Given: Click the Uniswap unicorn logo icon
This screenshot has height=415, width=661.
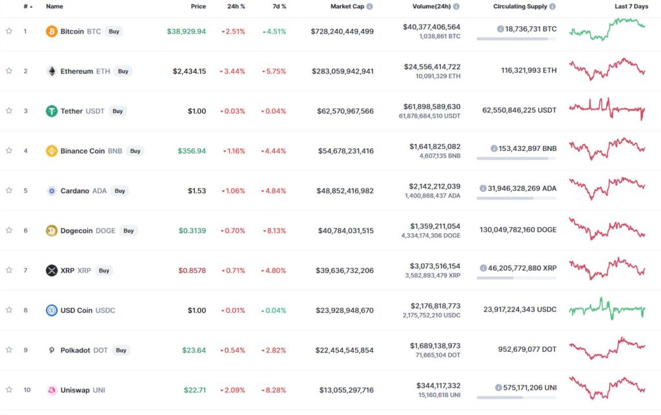Looking at the screenshot, I should click(52, 390).
